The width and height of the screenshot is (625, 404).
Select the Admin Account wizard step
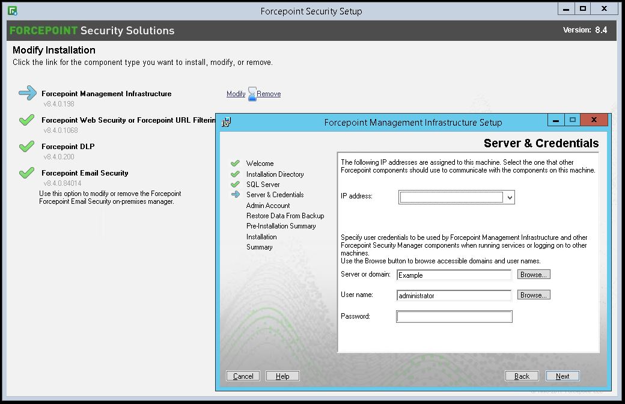(267, 205)
